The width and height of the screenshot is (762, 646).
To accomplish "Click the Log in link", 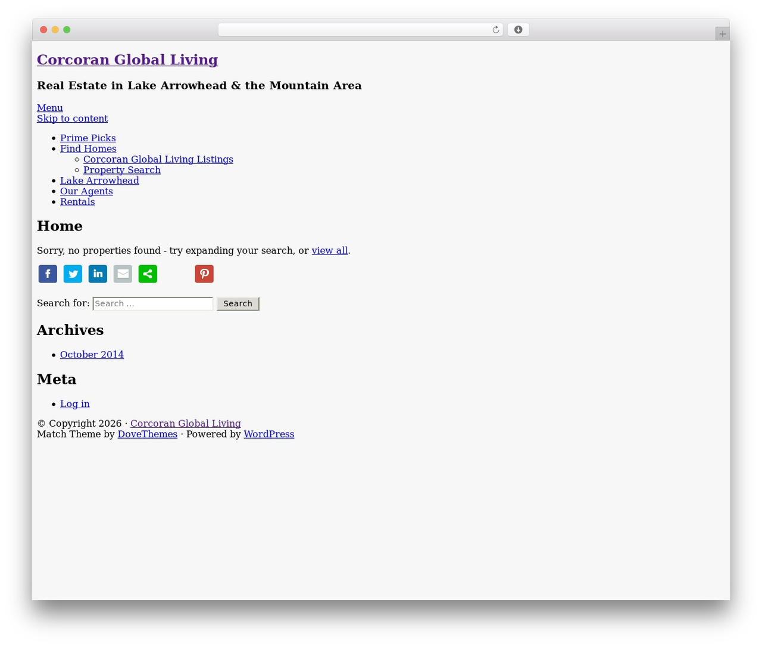I will coord(75,404).
